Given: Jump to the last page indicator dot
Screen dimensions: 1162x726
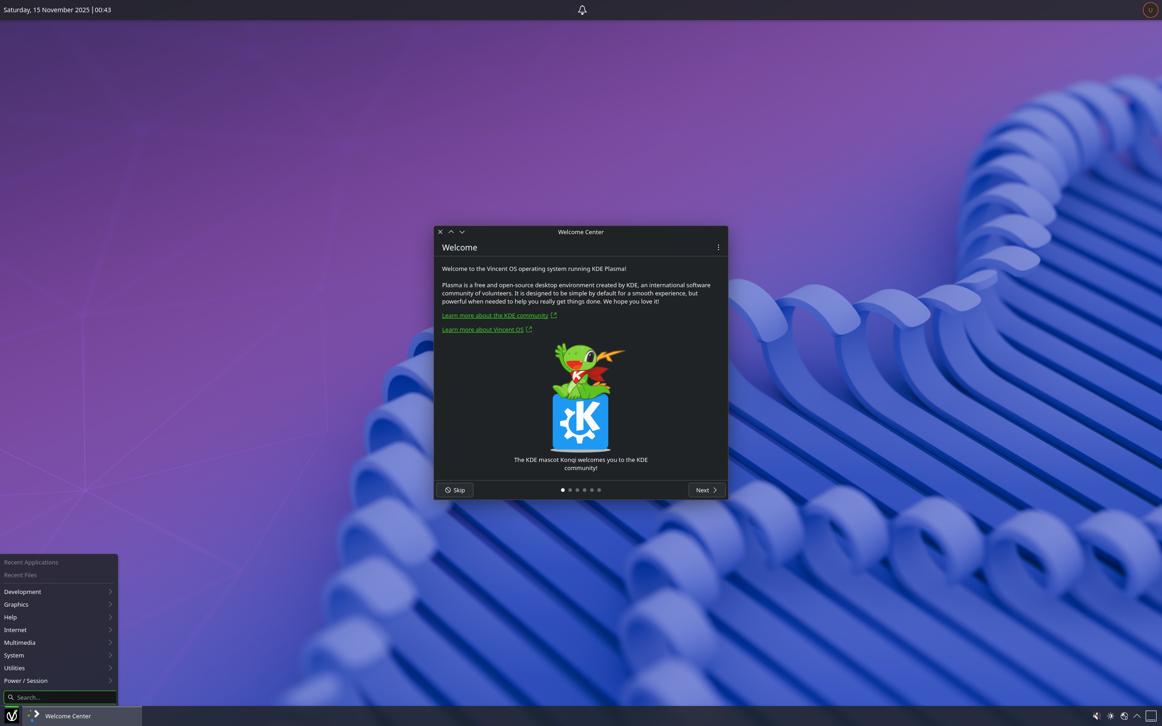Looking at the screenshot, I should 599,490.
